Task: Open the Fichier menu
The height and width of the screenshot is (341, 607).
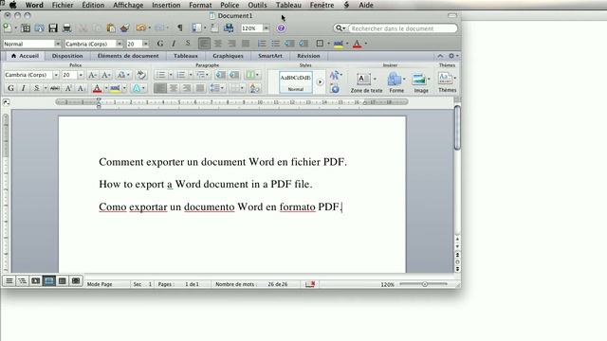Action: click(x=63, y=5)
